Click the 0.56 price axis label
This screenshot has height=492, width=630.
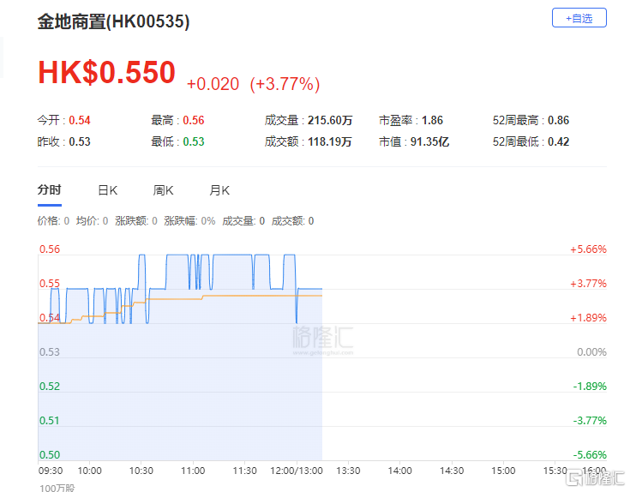point(50,249)
